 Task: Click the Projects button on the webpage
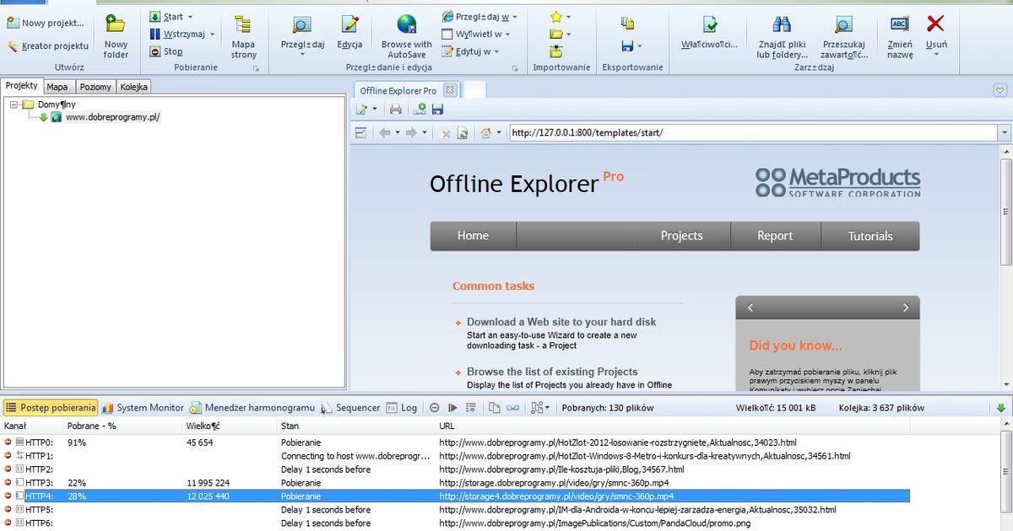tap(682, 236)
